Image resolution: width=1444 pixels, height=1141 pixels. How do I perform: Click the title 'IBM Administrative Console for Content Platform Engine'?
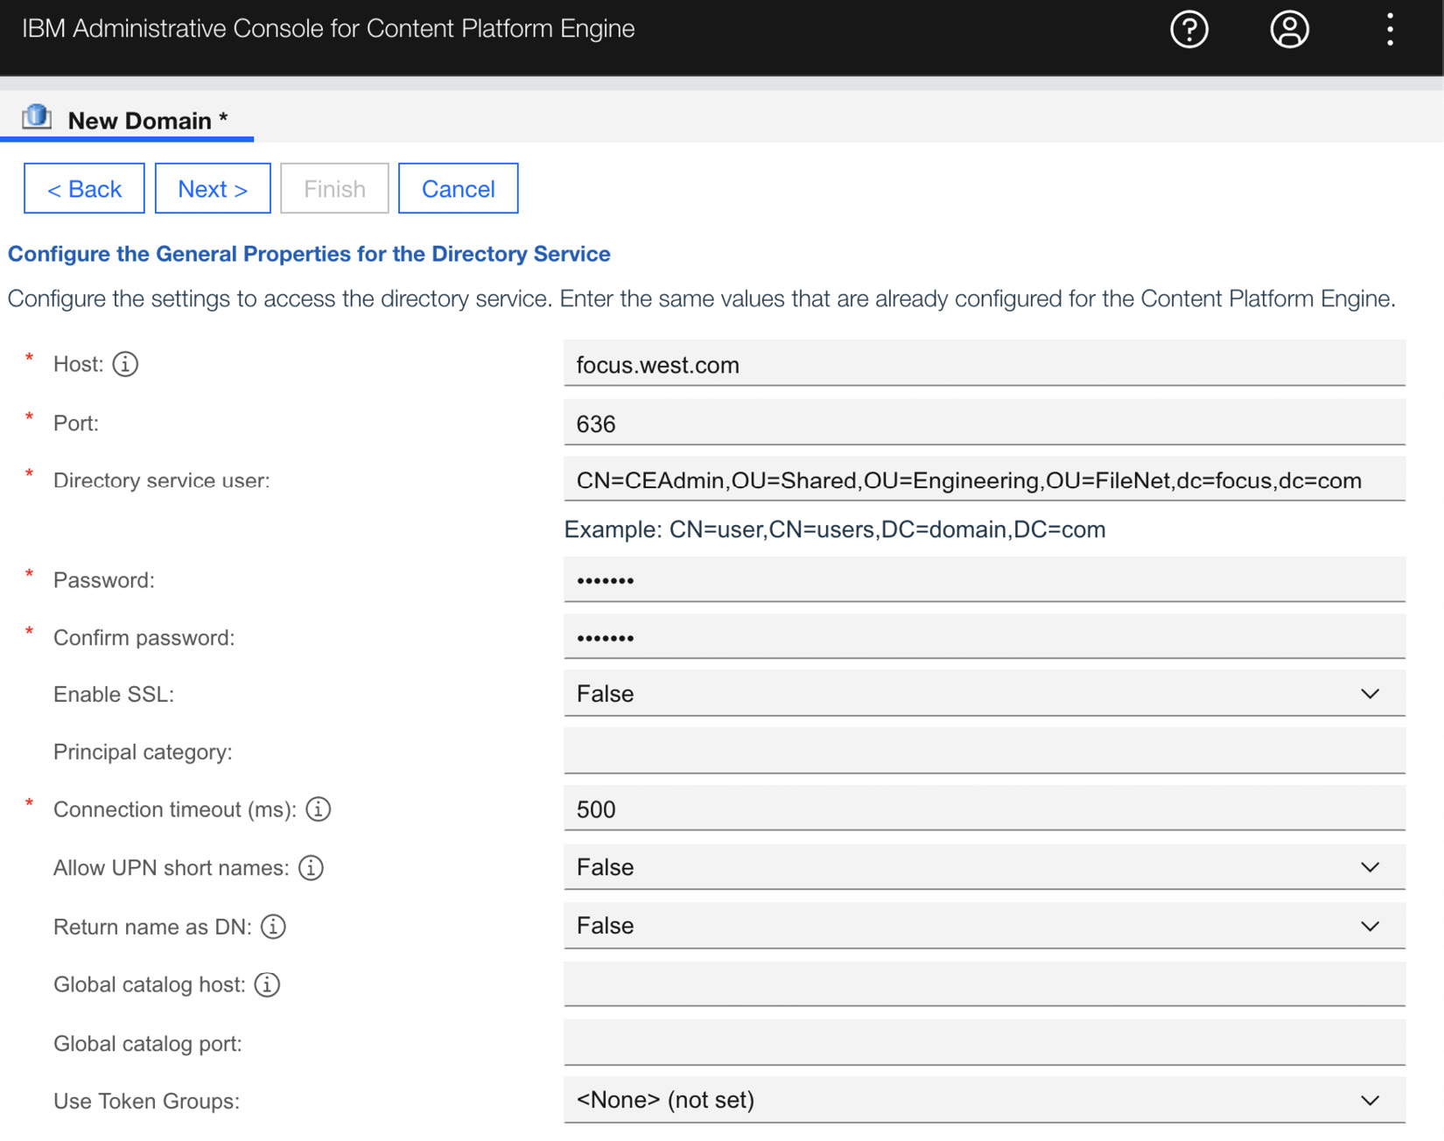[x=328, y=29]
